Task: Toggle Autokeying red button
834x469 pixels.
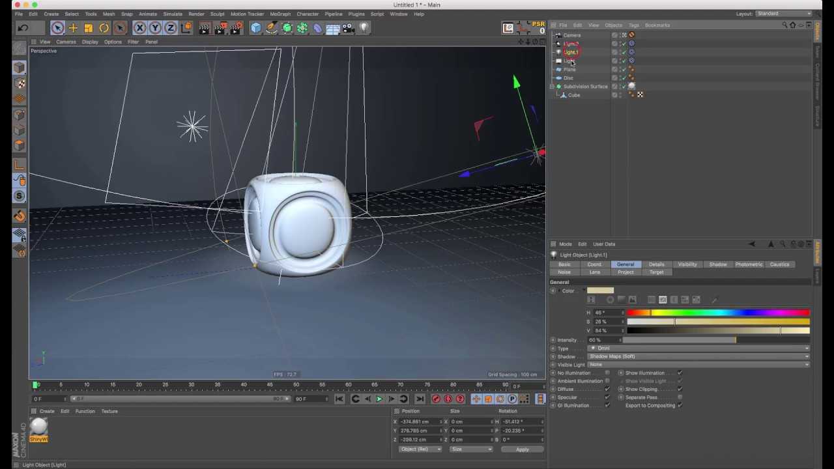Action: click(448, 399)
